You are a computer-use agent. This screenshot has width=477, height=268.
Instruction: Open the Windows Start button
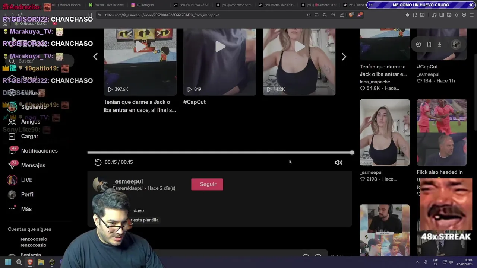[x=8, y=262]
